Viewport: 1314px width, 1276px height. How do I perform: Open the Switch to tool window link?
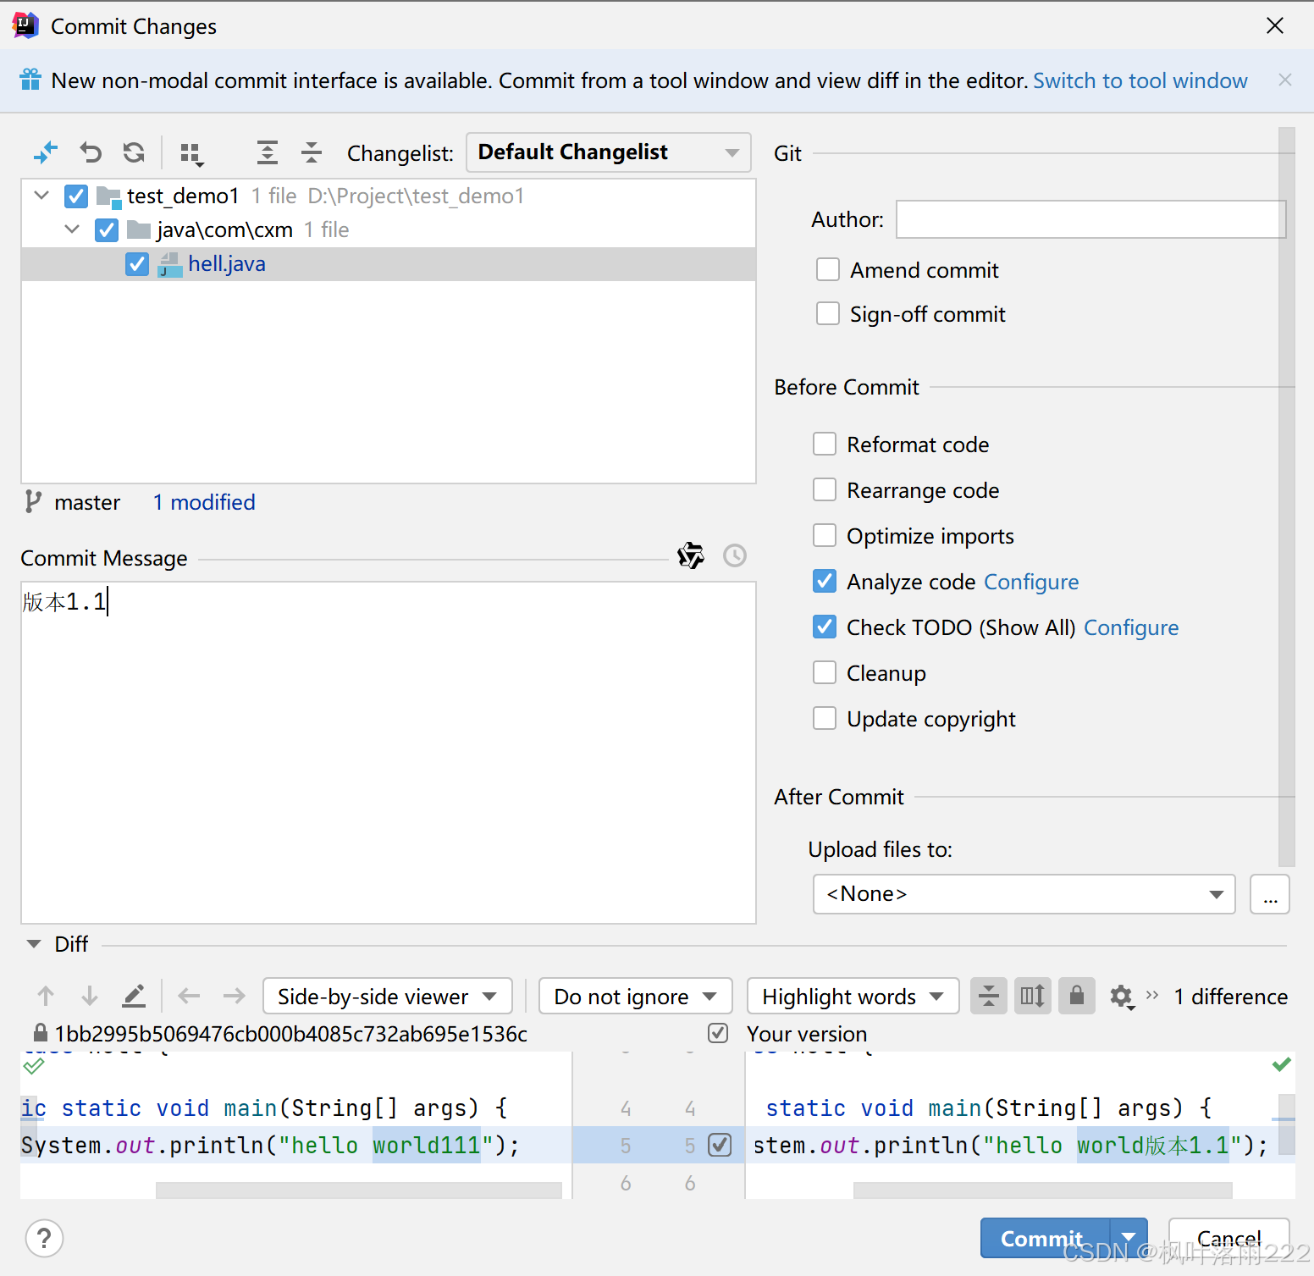(1139, 80)
